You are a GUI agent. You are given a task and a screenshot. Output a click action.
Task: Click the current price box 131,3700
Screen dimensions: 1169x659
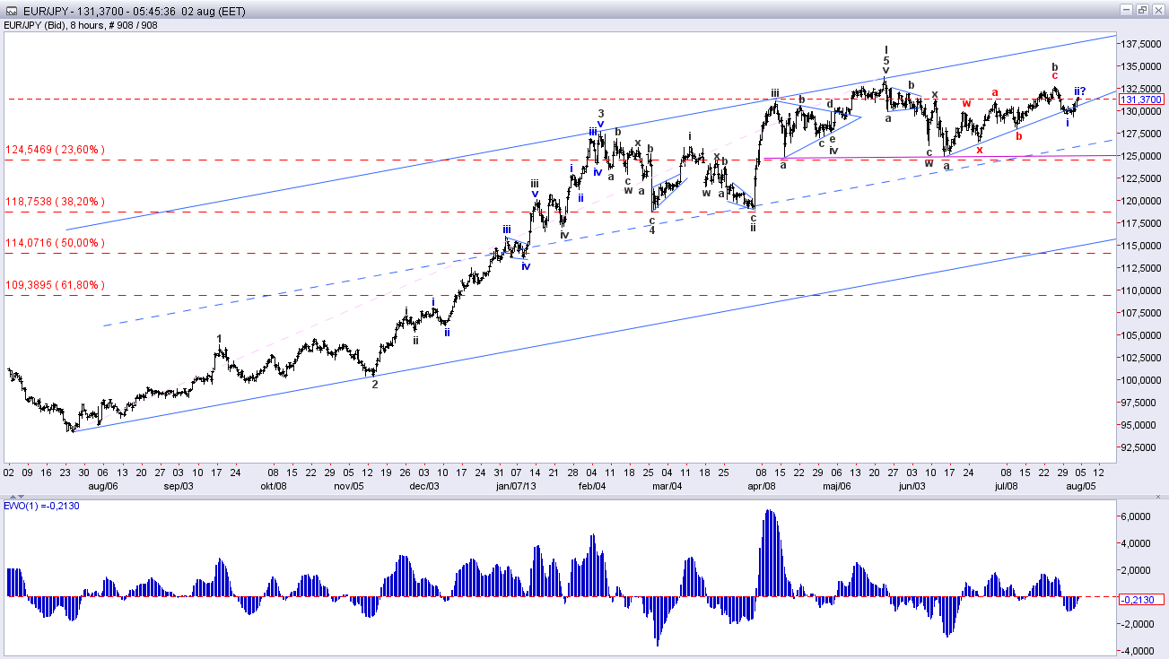click(x=1143, y=100)
